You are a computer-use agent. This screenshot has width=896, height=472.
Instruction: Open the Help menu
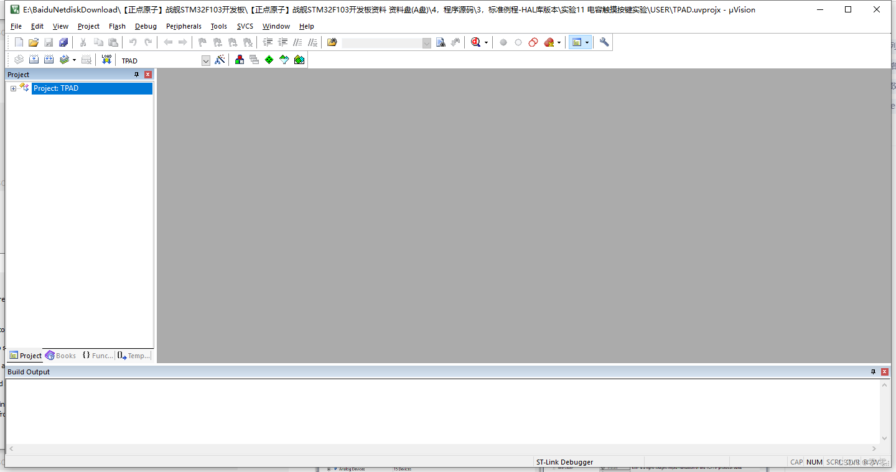pyautogui.click(x=307, y=26)
